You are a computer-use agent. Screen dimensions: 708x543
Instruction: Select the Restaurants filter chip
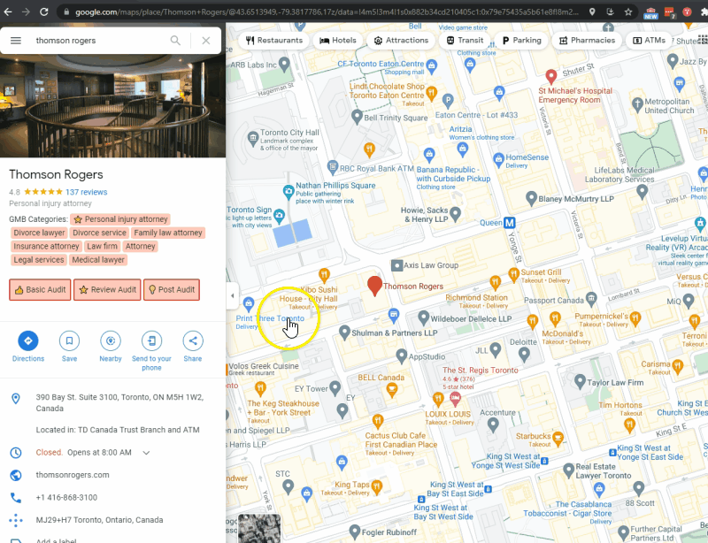click(x=274, y=41)
